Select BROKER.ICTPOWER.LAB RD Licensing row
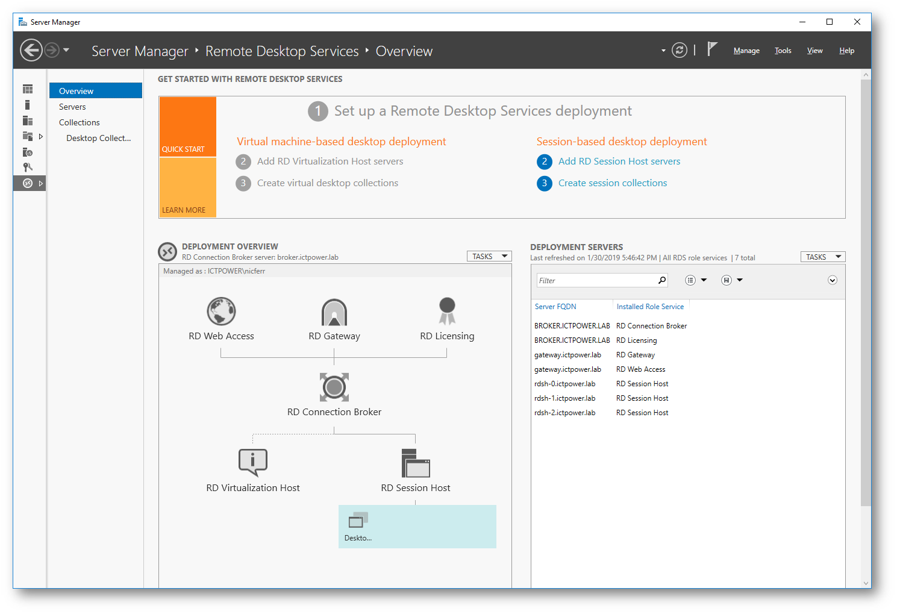The image size is (897, 614). 688,340
